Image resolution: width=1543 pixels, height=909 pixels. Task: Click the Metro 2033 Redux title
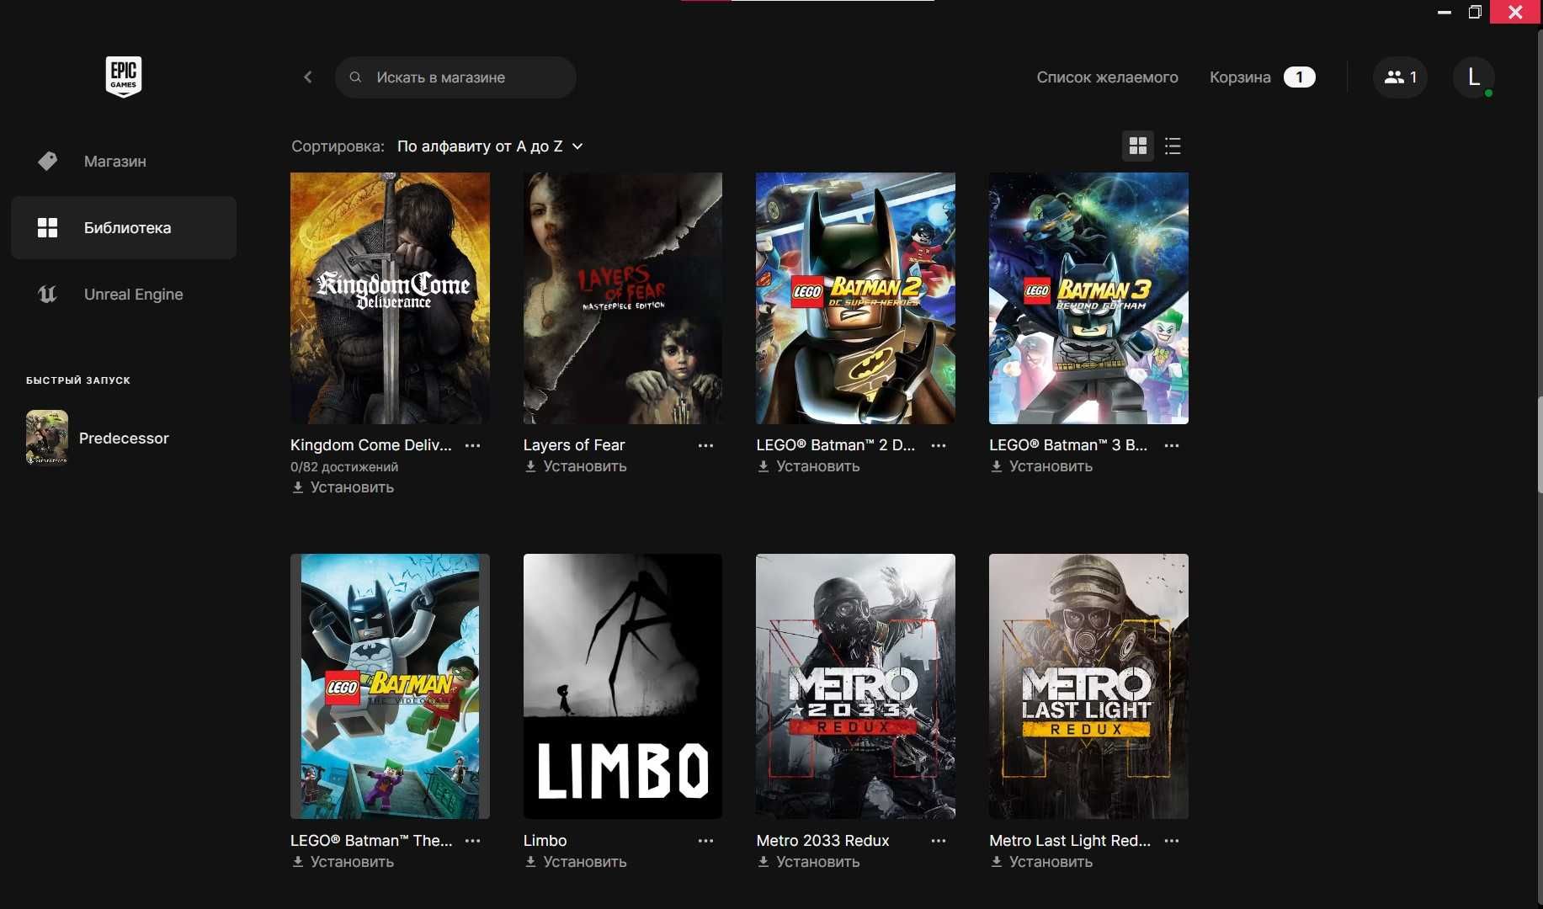pyautogui.click(x=822, y=841)
